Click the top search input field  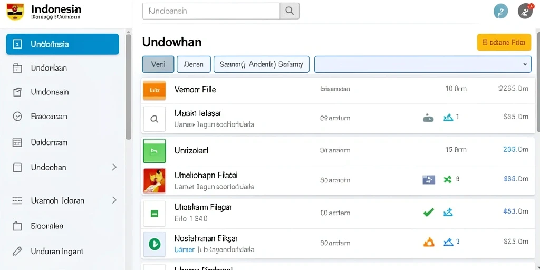pyautogui.click(x=211, y=11)
